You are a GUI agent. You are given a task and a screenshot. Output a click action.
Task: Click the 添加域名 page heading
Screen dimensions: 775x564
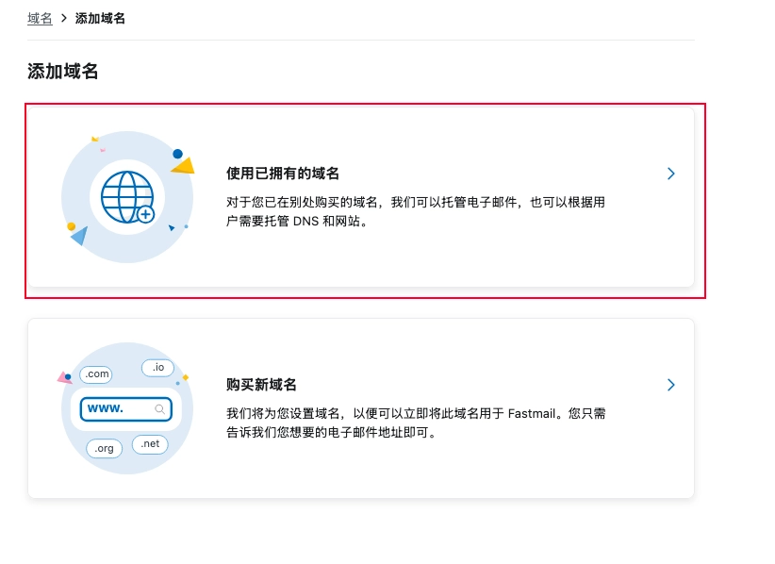click(x=63, y=72)
